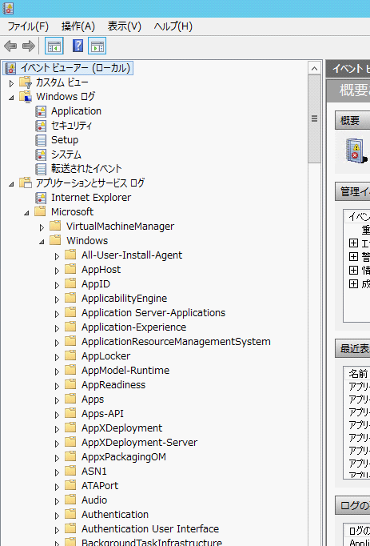Viewport: 370px width, 546px height.
Task: Click the カスタム ビュー filter folder icon
Action: (26, 82)
